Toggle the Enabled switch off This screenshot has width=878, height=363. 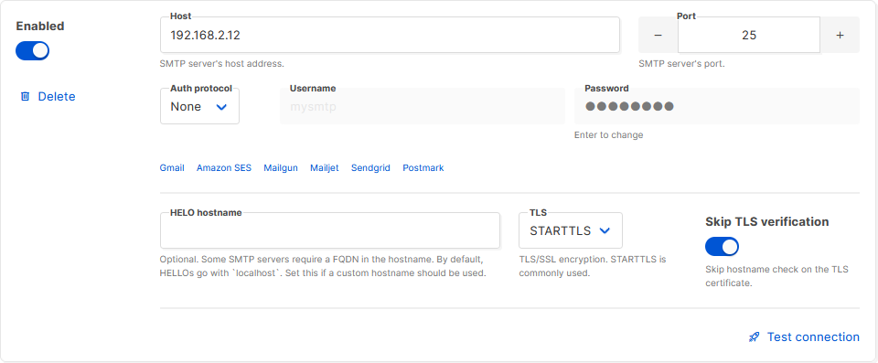[x=33, y=51]
